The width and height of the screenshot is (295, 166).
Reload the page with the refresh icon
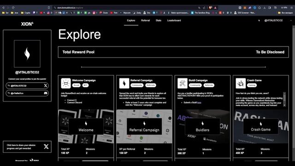tap(13, 7)
